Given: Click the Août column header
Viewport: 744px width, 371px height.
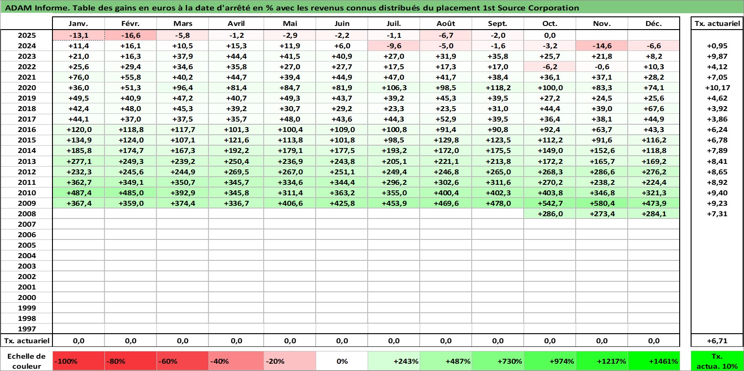Looking at the screenshot, I should pos(446,23).
